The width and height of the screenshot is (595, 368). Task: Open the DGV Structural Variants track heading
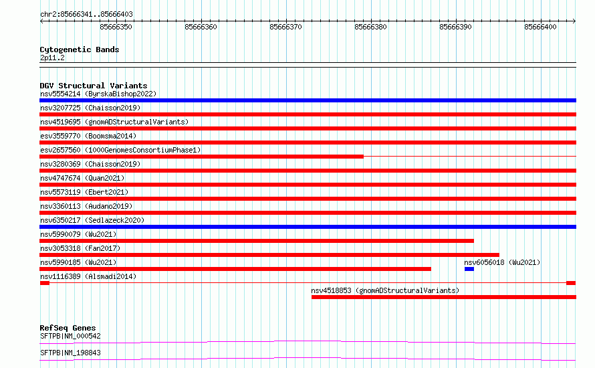click(94, 86)
